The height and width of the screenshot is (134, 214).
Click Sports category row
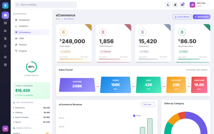click(31, 122)
